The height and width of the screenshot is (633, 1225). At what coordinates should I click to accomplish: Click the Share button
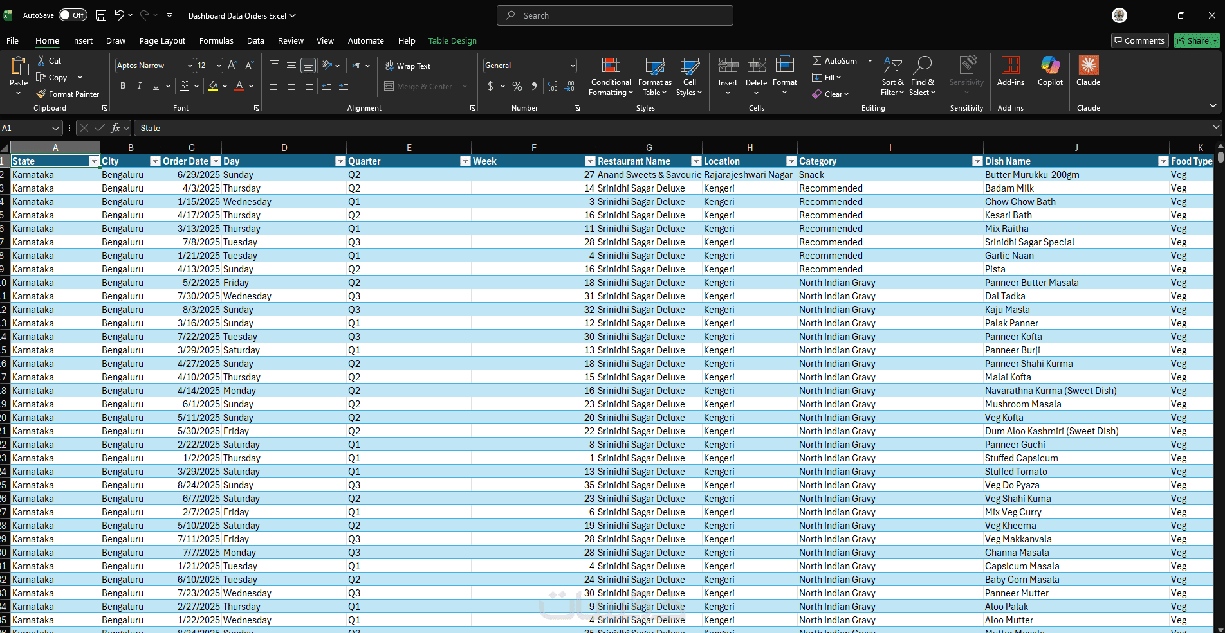pyautogui.click(x=1197, y=40)
